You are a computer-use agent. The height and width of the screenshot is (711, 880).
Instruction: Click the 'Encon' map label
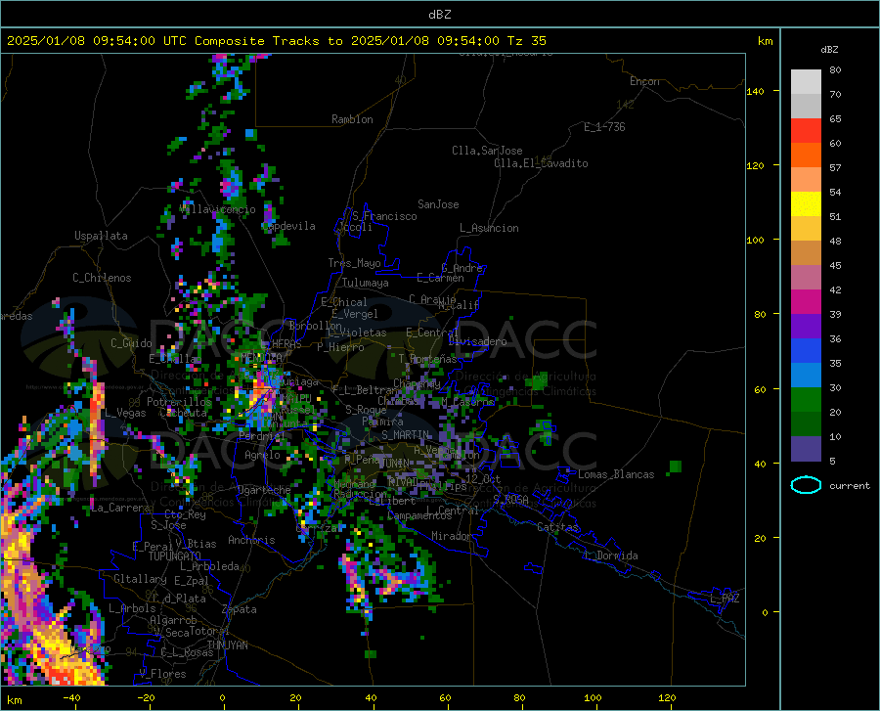click(x=644, y=81)
